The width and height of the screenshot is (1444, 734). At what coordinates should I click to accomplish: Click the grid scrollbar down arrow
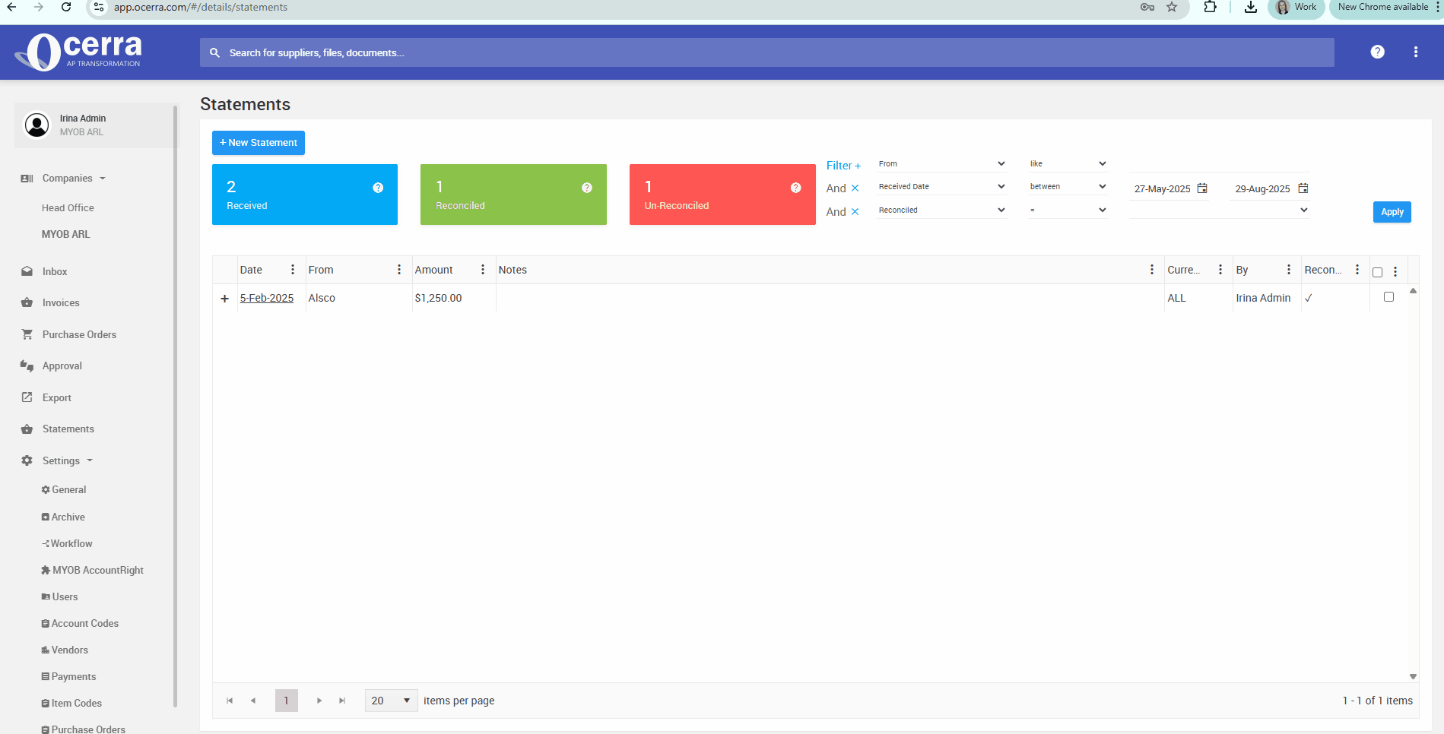pyautogui.click(x=1413, y=676)
